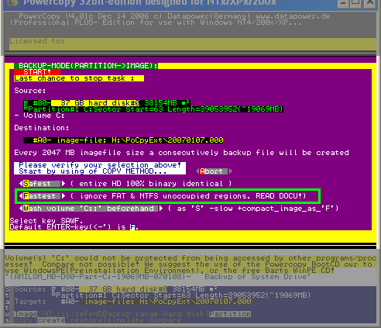
Task: Click the Abort button
Action: click(214, 171)
